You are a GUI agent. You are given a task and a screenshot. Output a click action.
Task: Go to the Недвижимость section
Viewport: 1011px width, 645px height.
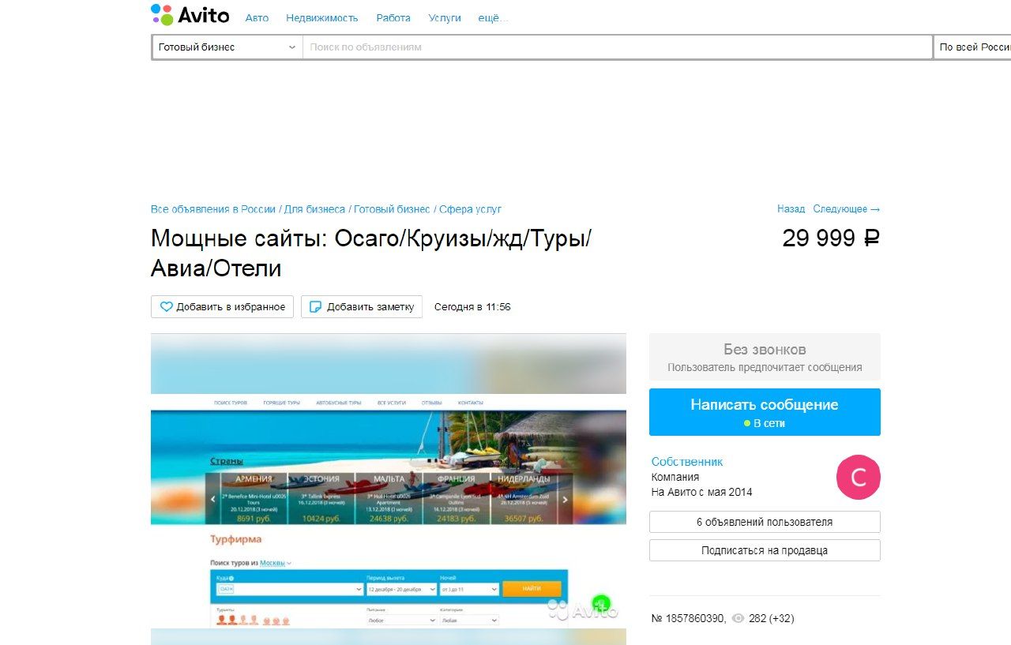click(321, 18)
